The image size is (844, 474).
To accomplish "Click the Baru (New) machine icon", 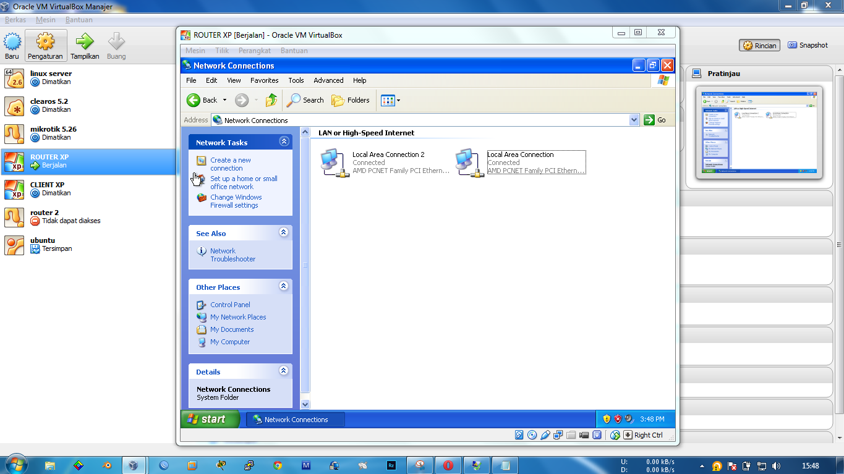I will 12,42.
